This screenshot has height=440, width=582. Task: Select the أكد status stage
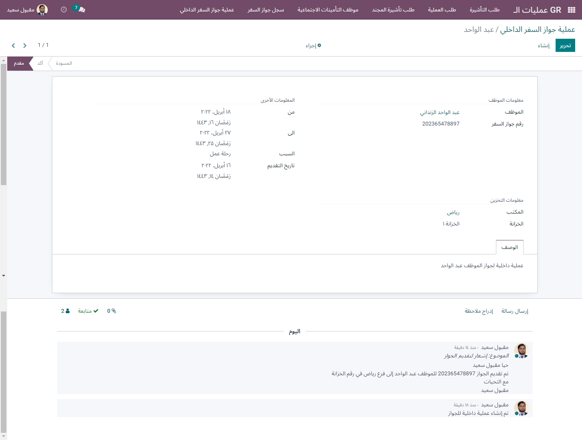click(x=40, y=63)
